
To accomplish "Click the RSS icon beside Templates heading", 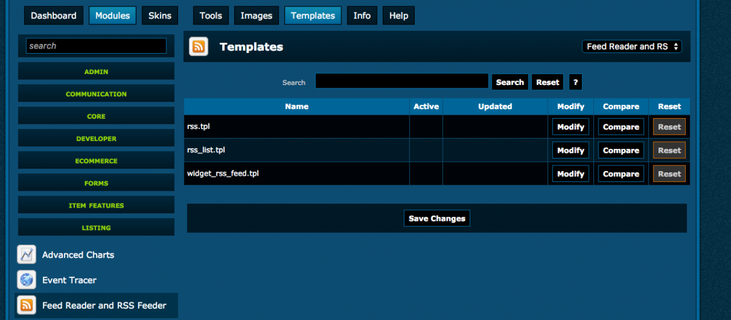I will point(199,47).
